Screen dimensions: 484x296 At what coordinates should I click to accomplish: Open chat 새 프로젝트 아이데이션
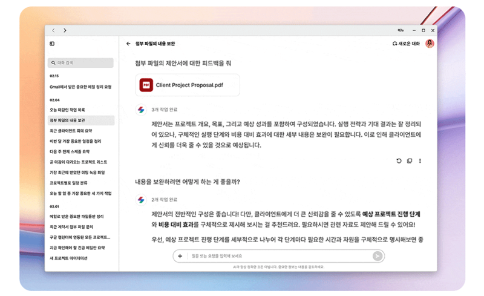pos(68,258)
